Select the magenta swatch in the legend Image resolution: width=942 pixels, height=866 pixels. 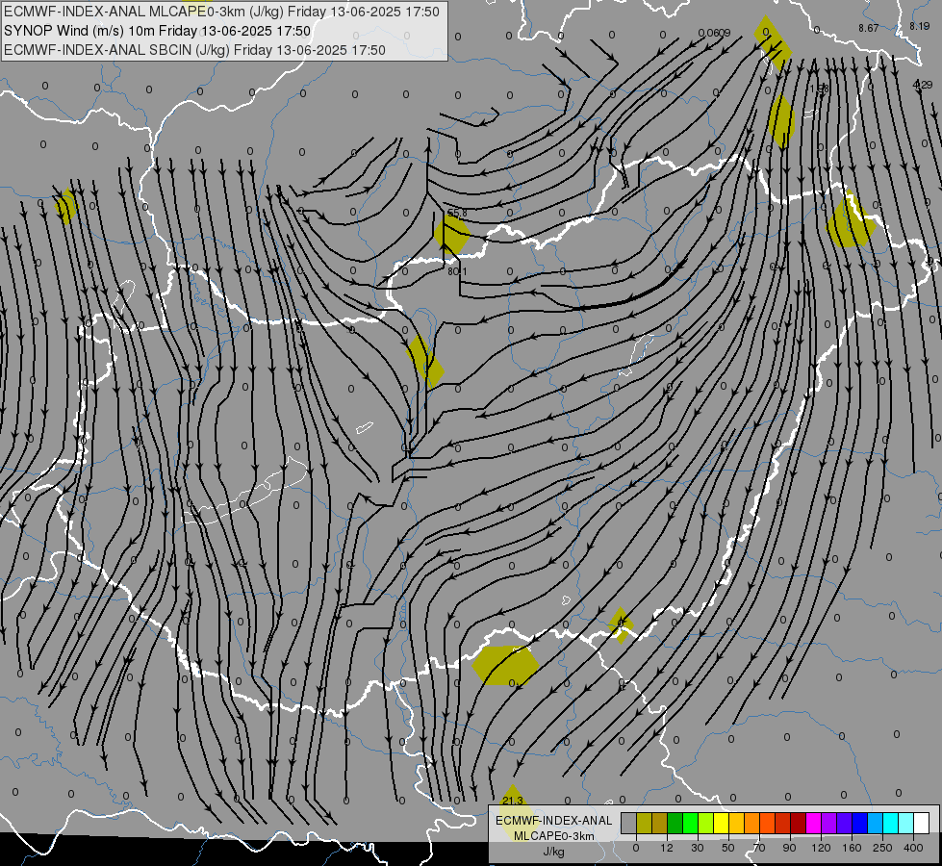(814, 823)
